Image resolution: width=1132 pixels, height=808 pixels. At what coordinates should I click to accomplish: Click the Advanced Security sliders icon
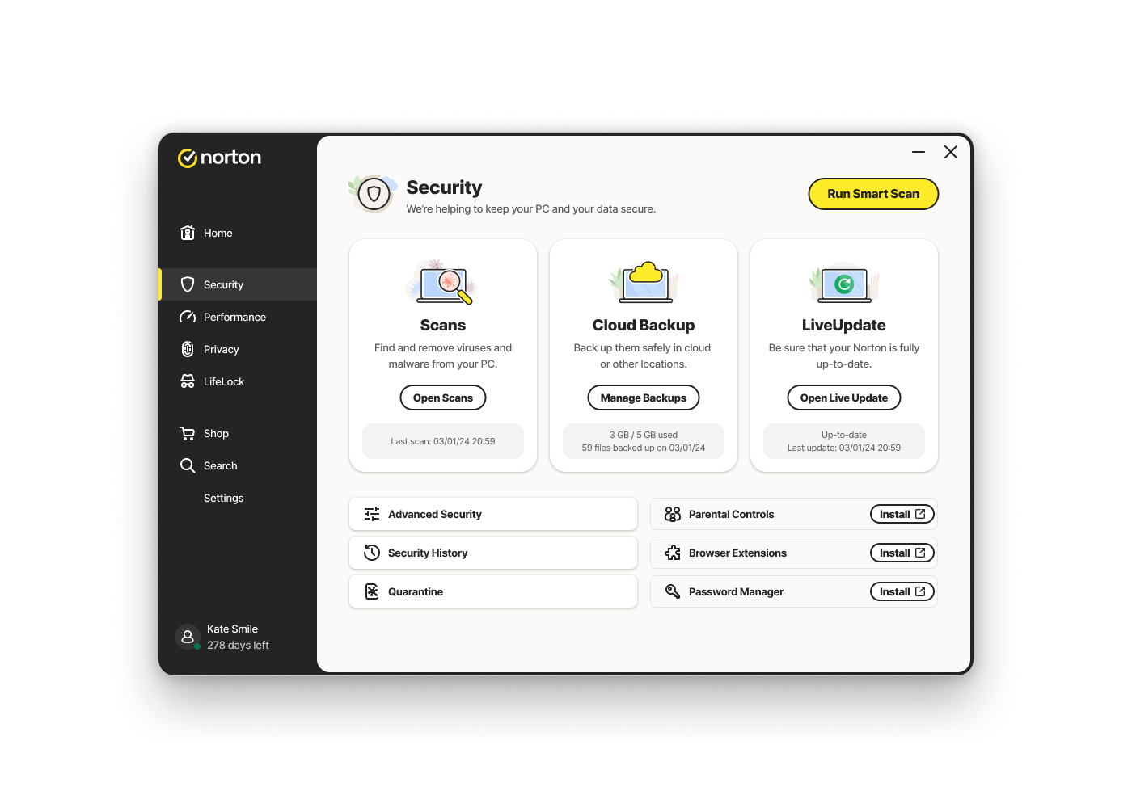372,514
